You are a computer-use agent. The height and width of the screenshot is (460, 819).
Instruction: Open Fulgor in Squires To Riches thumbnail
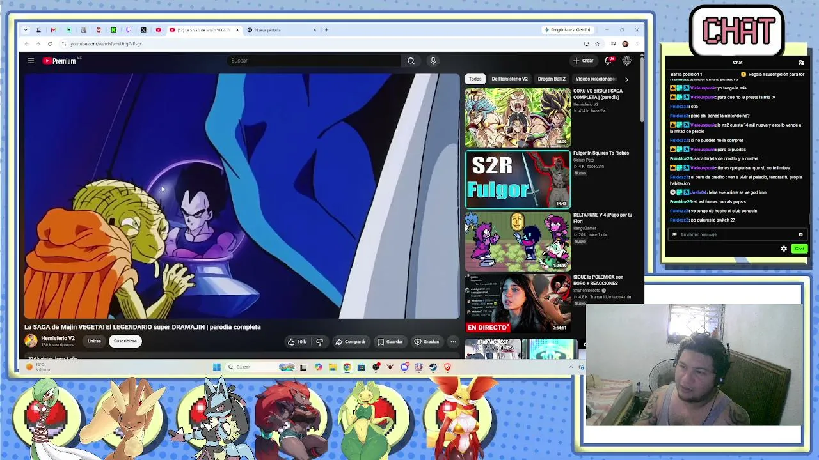[518, 180]
